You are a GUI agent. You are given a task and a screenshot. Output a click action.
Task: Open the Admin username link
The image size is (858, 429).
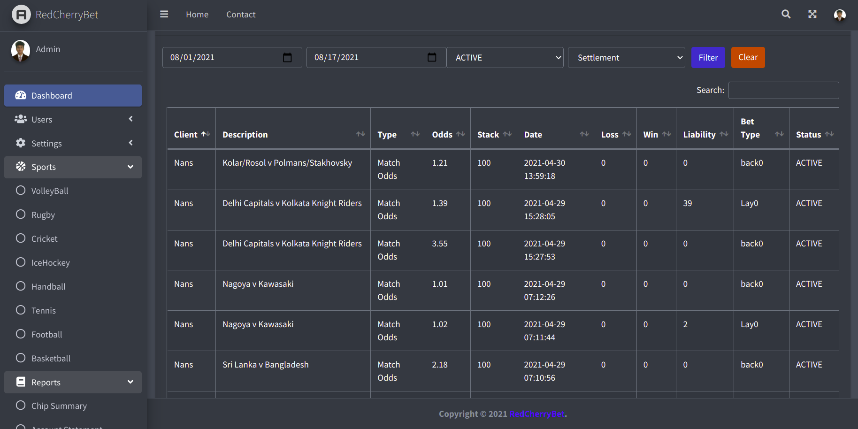coord(48,49)
